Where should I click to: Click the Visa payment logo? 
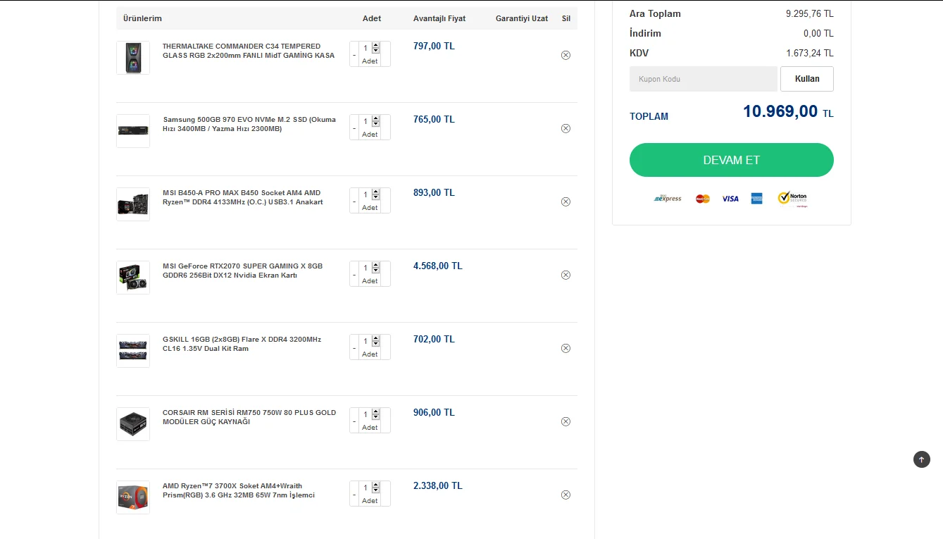point(730,199)
